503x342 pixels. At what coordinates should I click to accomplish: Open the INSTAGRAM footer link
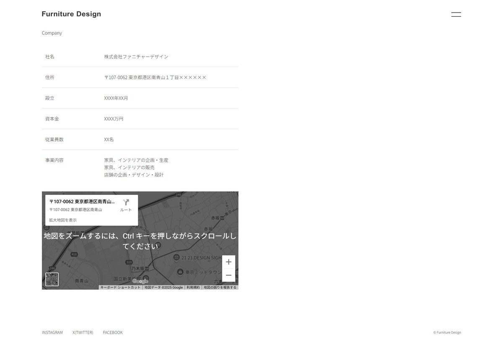(x=52, y=332)
